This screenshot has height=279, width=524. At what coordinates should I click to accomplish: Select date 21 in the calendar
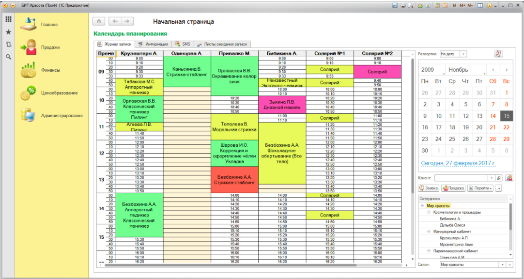[493, 128]
